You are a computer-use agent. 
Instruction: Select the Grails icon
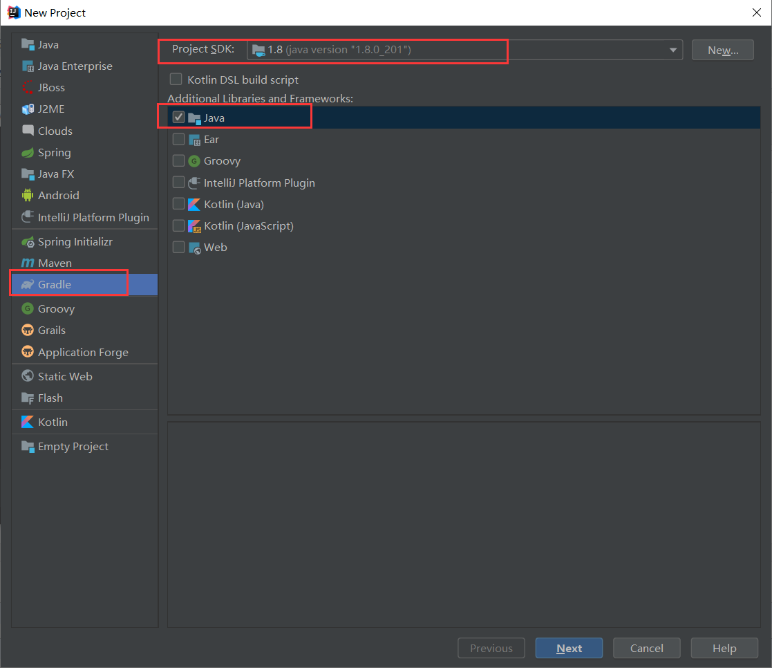click(x=28, y=330)
